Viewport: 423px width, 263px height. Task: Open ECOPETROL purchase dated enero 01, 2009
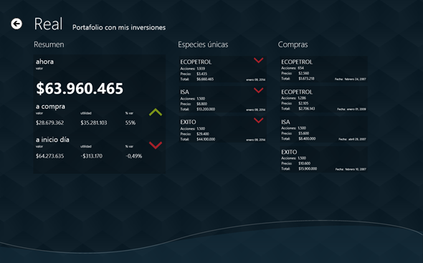tap(323, 99)
